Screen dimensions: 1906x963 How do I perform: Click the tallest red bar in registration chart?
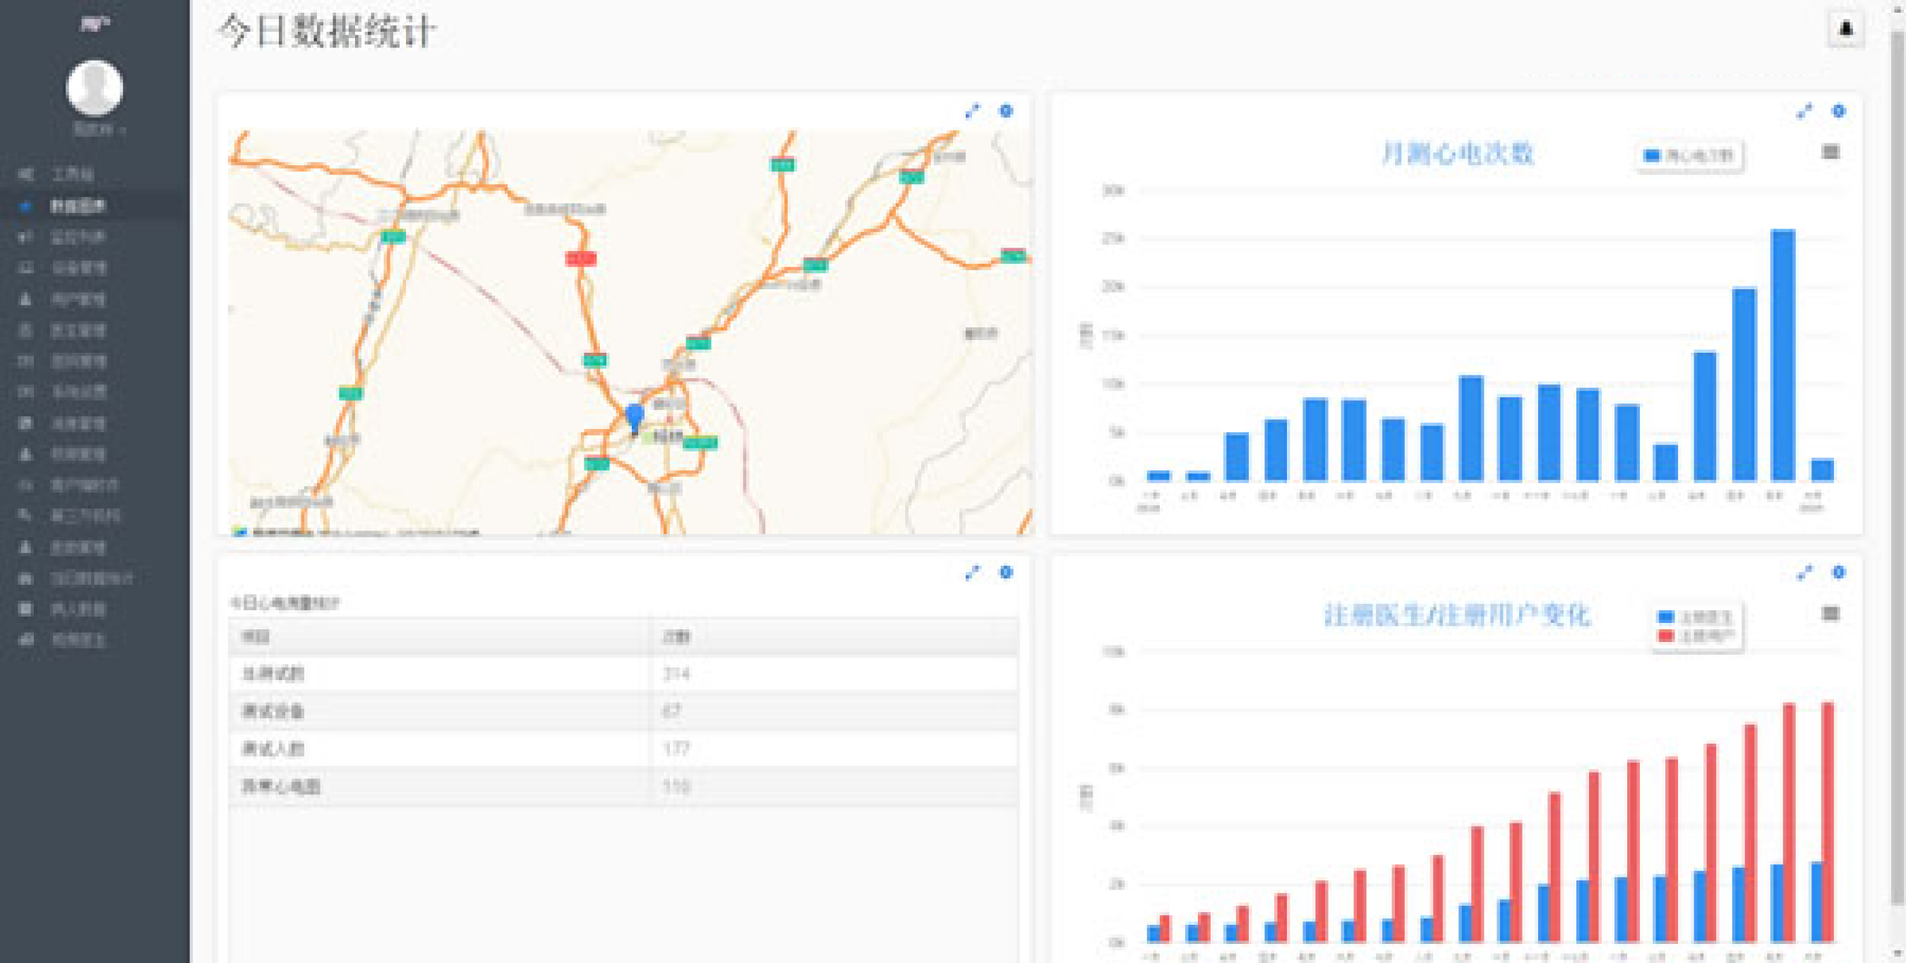(1827, 822)
